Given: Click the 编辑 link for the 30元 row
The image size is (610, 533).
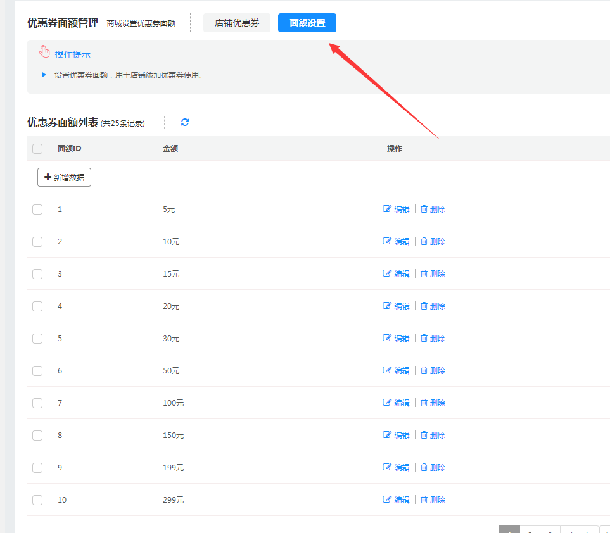Looking at the screenshot, I should tap(402, 338).
